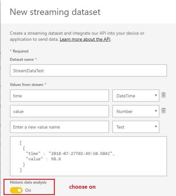Click the time value name field
This screenshot has width=176, height=196.
point(59,96)
